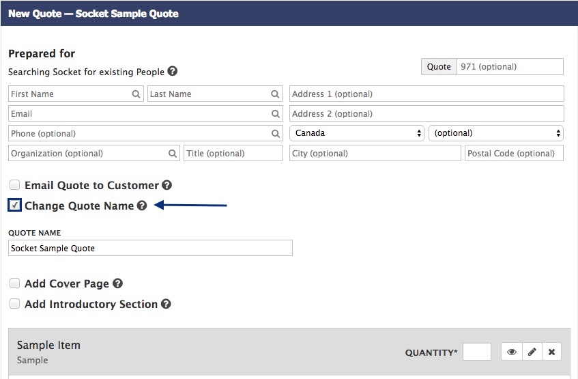Click the Quantity input box
Image resolution: width=578 pixels, height=379 pixels.
click(477, 352)
